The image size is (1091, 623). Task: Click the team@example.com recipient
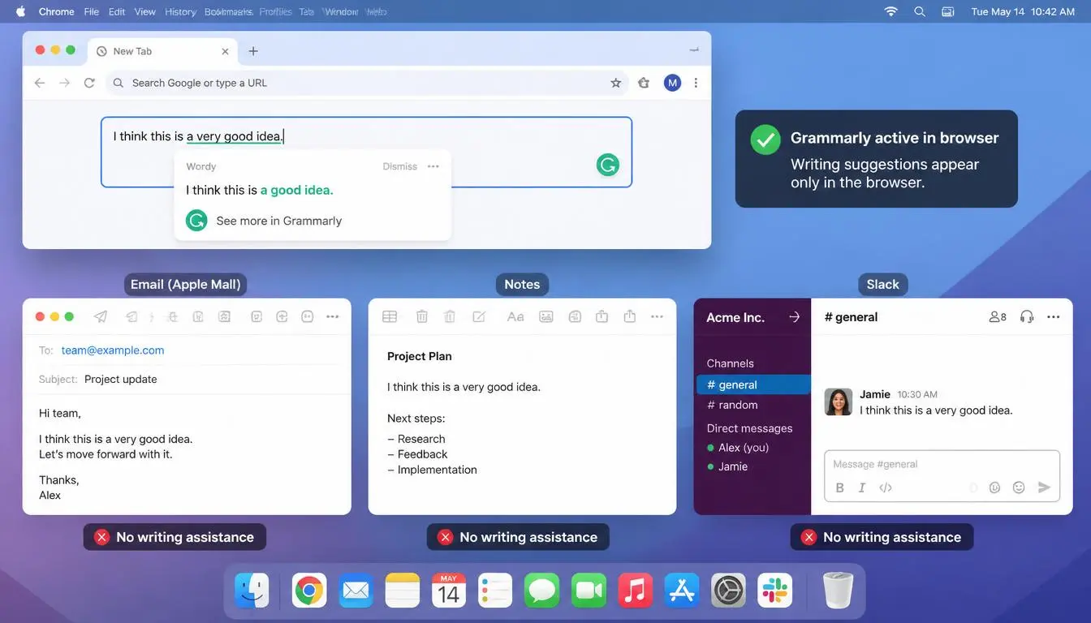(x=113, y=350)
